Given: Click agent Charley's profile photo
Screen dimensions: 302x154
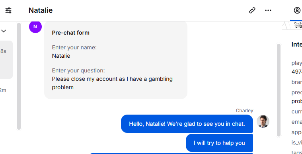Looking at the screenshot, I should tap(263, 121).
